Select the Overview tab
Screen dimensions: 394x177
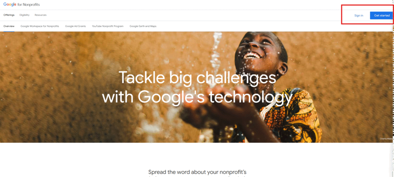pos(9,26)
